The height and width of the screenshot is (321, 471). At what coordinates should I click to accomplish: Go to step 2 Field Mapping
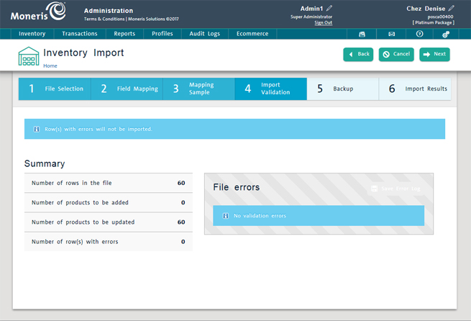click(127, 89)
